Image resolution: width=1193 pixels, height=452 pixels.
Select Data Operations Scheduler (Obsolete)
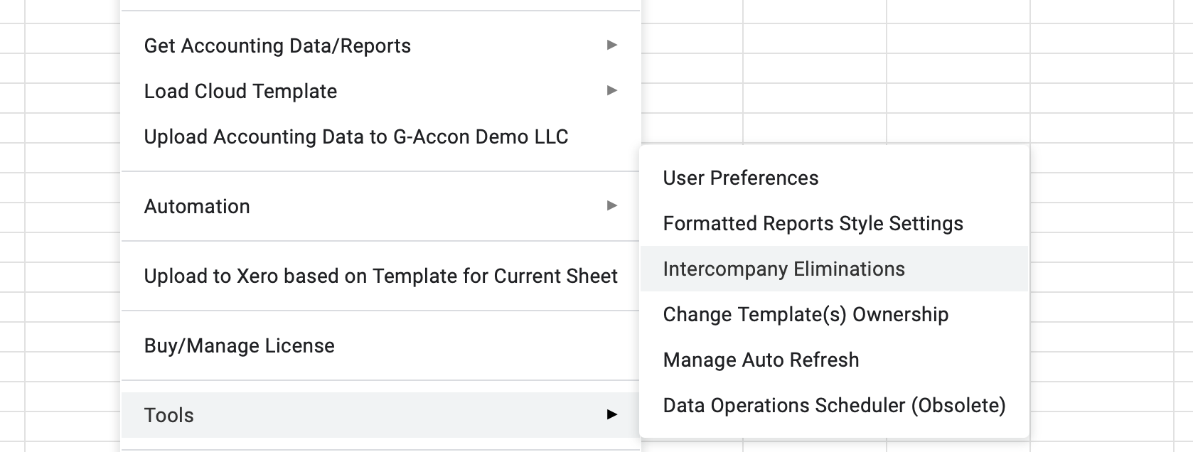(x=834, y=406)
